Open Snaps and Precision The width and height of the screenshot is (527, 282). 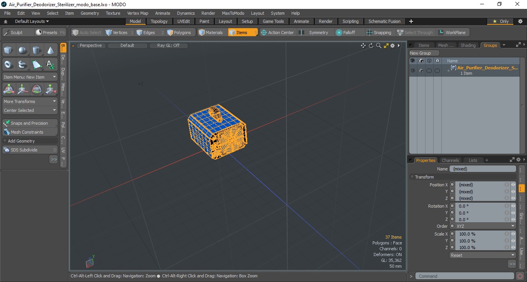point(30,123)
